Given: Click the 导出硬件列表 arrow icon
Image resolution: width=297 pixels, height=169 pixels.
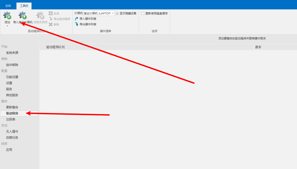Looking at the screenshot, I should pyautogui.click(x=77, y=24).
